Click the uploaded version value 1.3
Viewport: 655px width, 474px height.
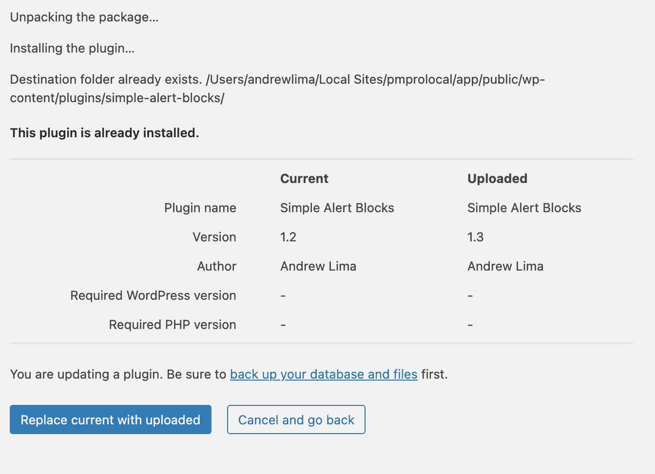475,237
